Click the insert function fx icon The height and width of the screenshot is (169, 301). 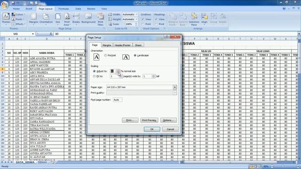(x=51, y=34)
